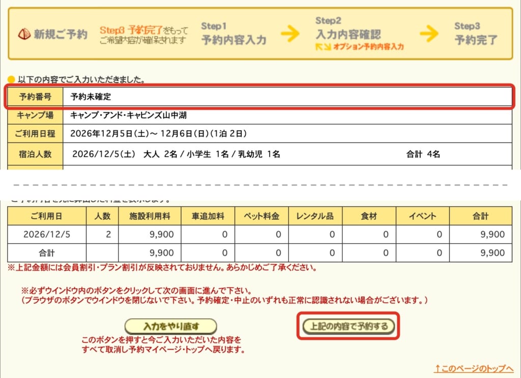
Task: Click the ブラウザのボタンでウインドウを閉じないで warning line
Action: 224,300
